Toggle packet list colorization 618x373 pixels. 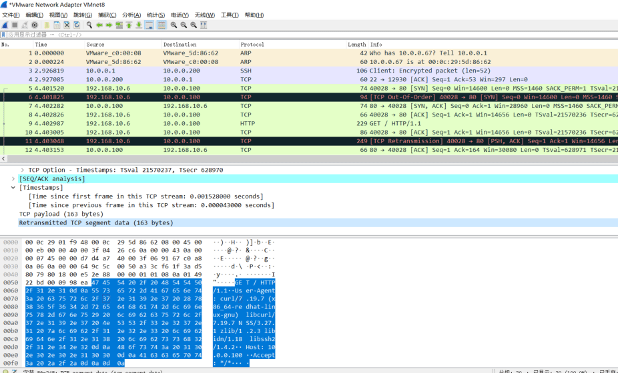(162, 25)
